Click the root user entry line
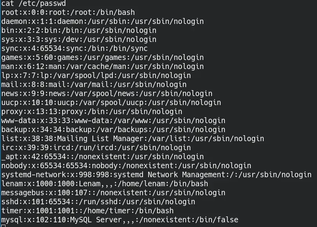The width and height of the screenshot is (317, 227). (x=68, y=13)
